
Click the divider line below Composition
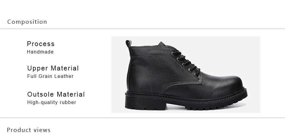pos(142,29)
